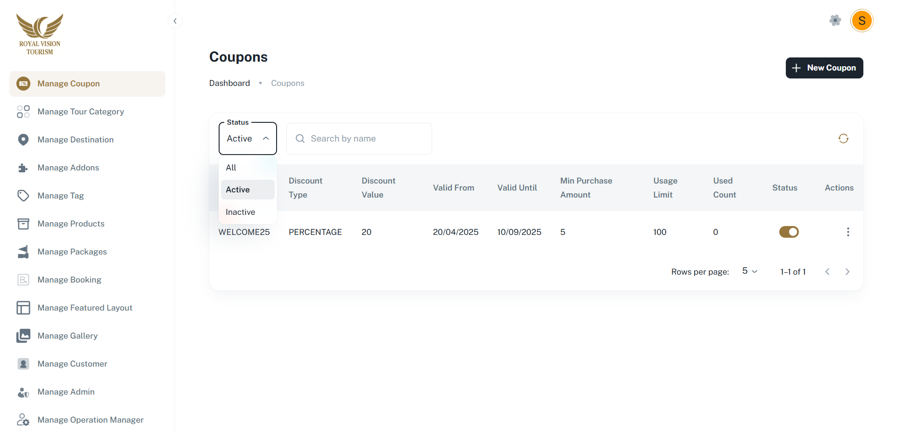Collapse the sidebar with the arrow button

175,21
